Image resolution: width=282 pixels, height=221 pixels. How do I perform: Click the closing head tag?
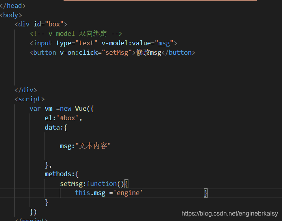[x=13, y=6]
